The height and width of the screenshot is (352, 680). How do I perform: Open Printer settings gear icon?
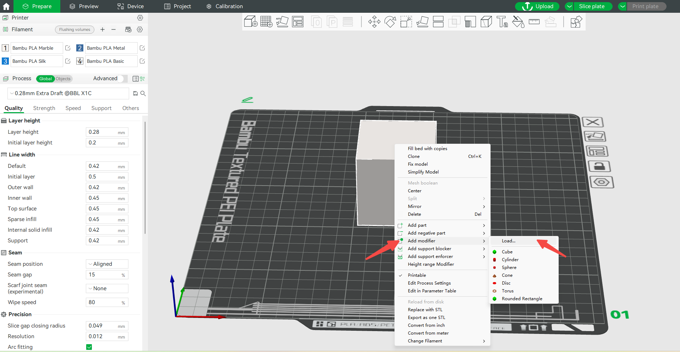pyautogui.click(x=140, y=18)
